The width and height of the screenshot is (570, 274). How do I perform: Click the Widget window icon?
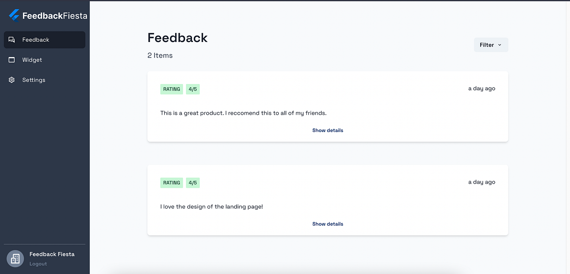tap(12, 60)
